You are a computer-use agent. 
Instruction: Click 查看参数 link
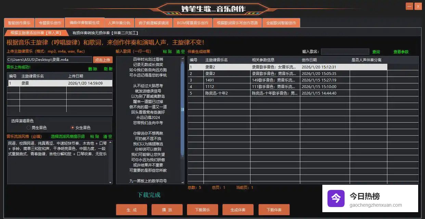(x=401, y=52)
